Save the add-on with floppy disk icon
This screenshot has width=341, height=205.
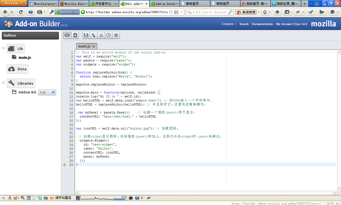(x=86, y=35)
